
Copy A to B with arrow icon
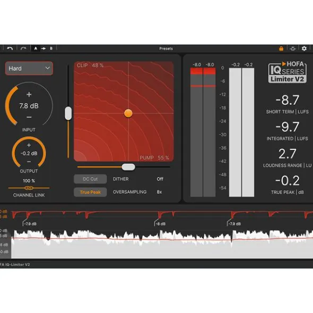(44, 48)
